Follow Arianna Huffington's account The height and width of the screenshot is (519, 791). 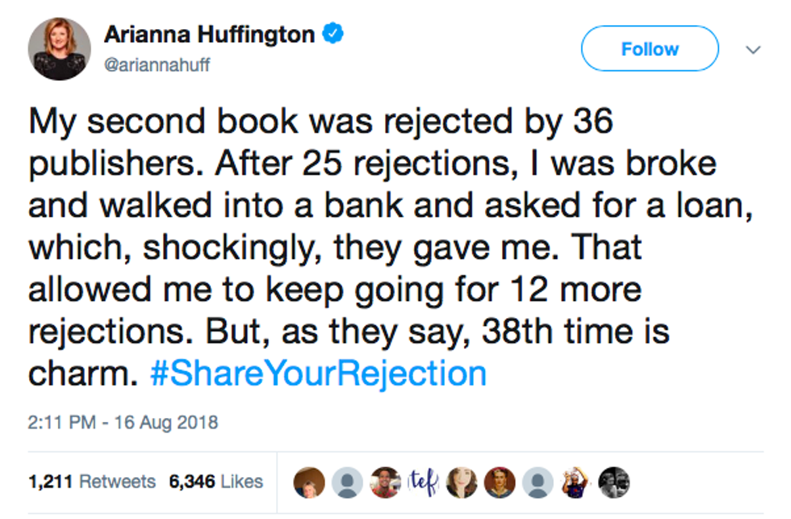pyautogui.click(x=650, y=49)
